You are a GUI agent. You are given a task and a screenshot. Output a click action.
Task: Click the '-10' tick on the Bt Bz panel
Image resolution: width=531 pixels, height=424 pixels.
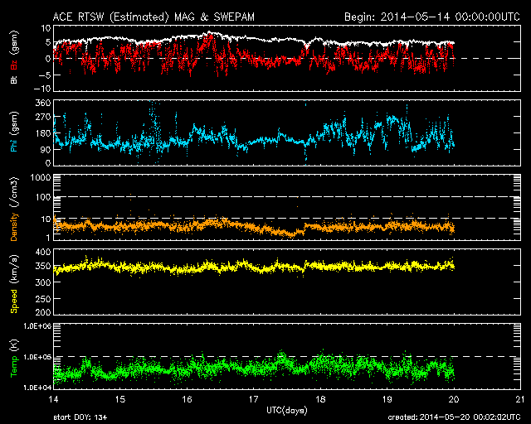click(42, 89)
